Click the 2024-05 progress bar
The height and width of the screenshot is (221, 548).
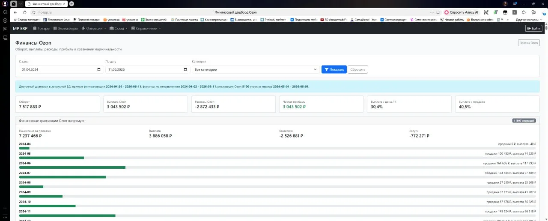277,158
